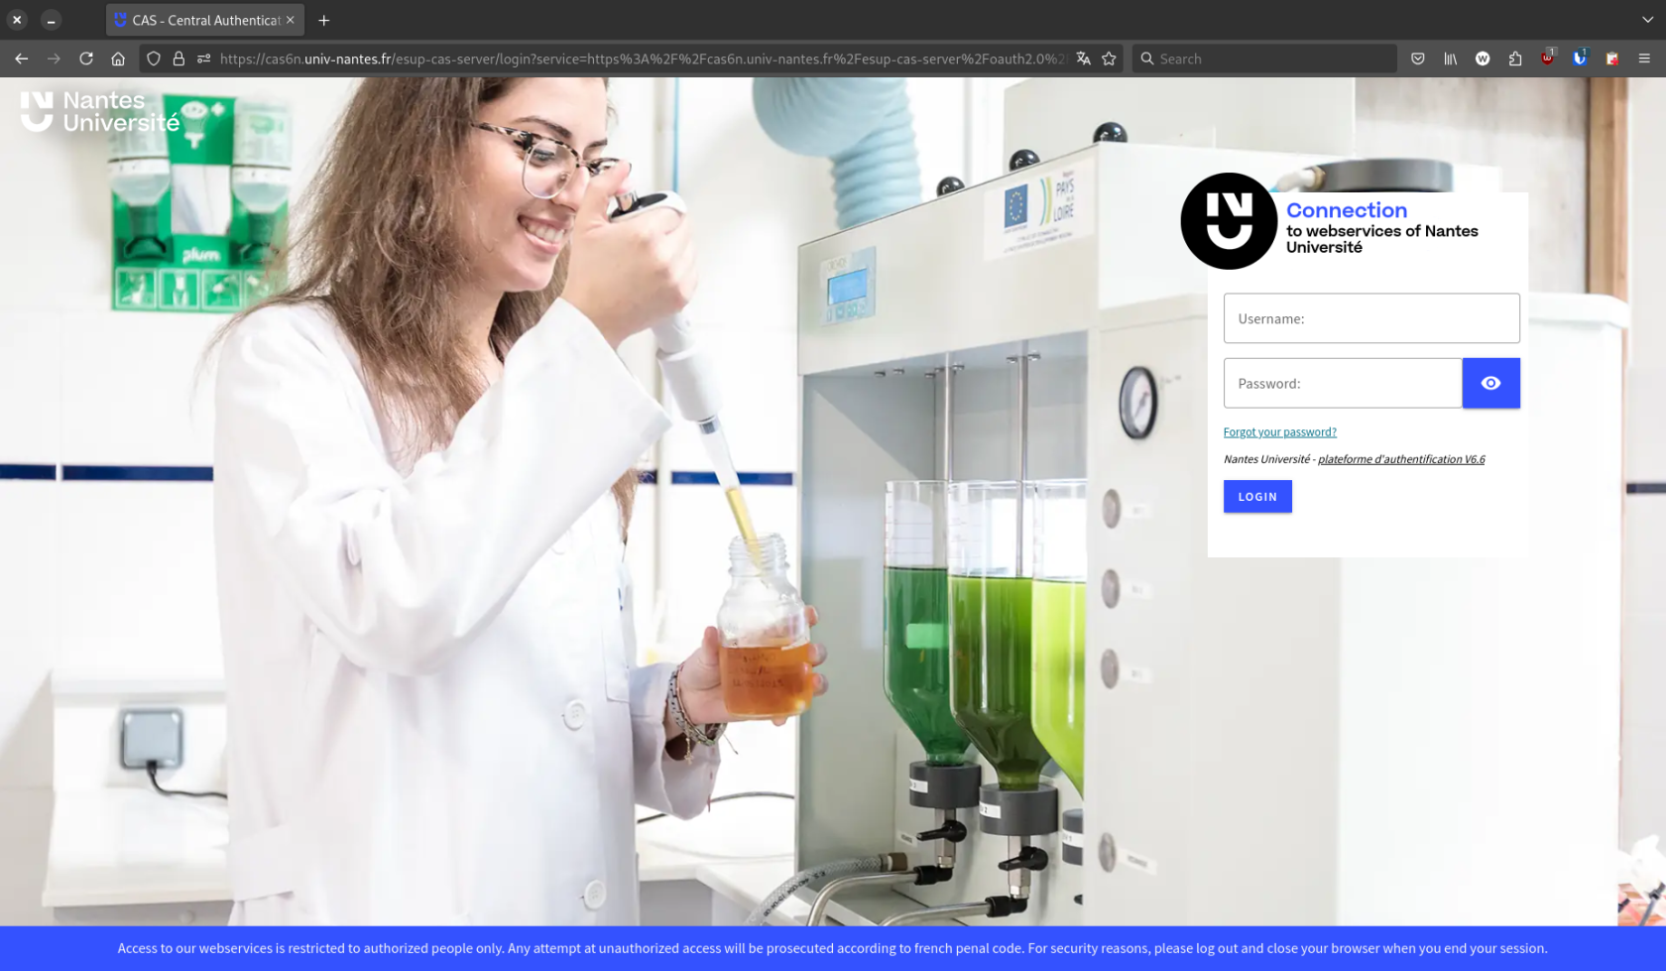
Task: Open the Pocket save icon
Action: 1418,59
